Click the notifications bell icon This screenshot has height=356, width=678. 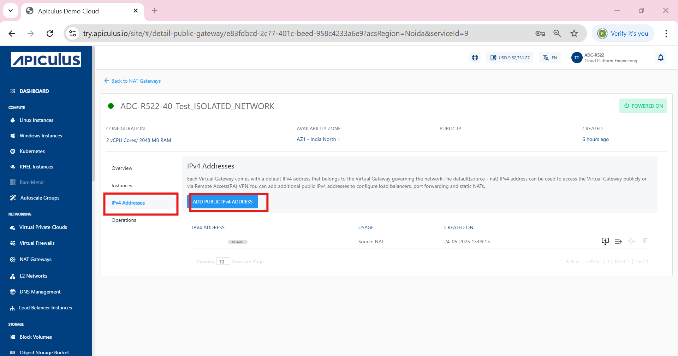coord(661,58)
